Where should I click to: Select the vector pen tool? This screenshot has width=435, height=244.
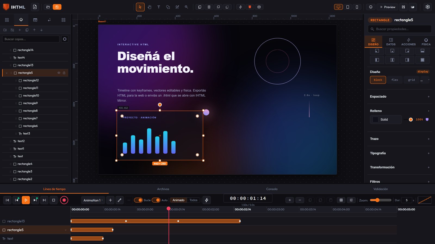tap(177, 7)
